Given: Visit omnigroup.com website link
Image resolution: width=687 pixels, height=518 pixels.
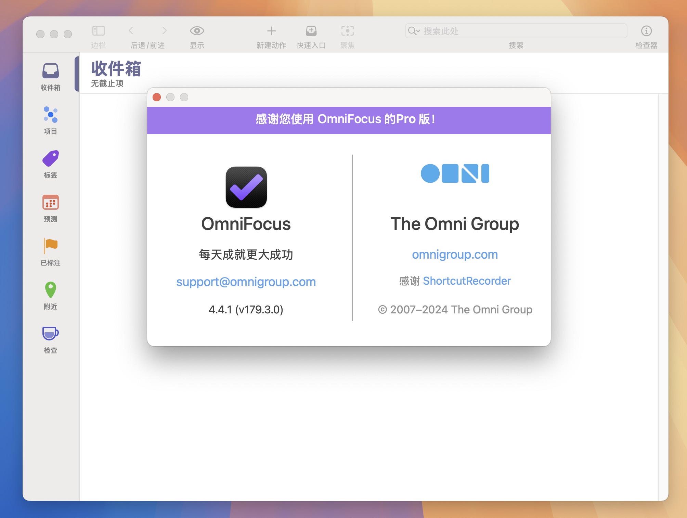Looking at the screenshot, I should coord(454,254).
